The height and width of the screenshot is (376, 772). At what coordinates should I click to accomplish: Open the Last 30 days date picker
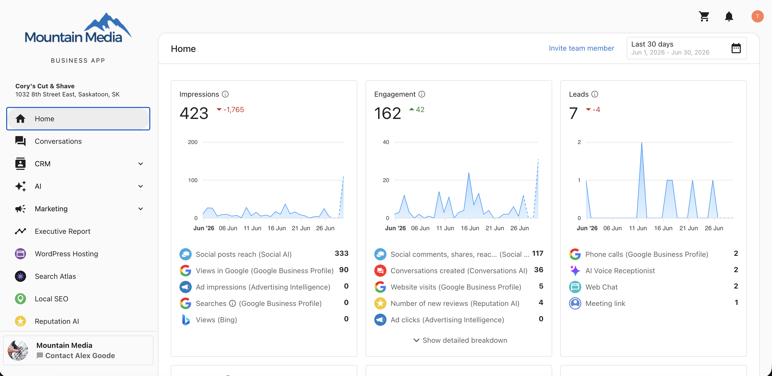686,48
